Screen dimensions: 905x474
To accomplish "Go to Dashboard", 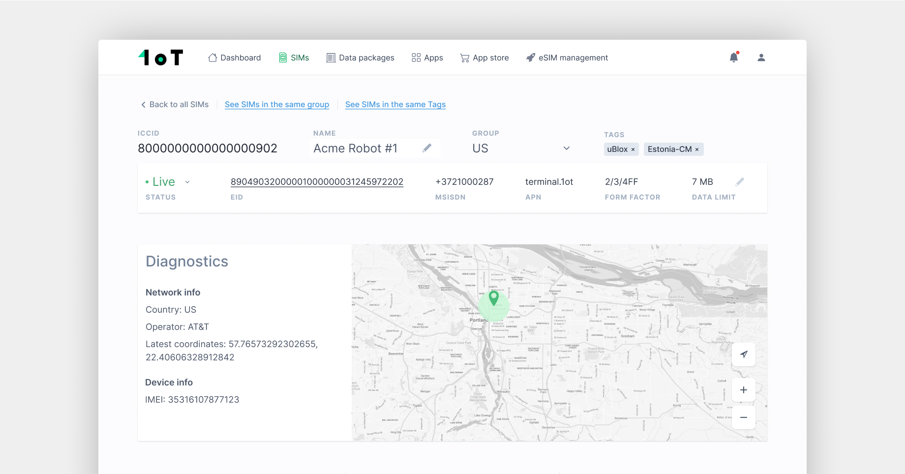I will click(x=234, y=58).
